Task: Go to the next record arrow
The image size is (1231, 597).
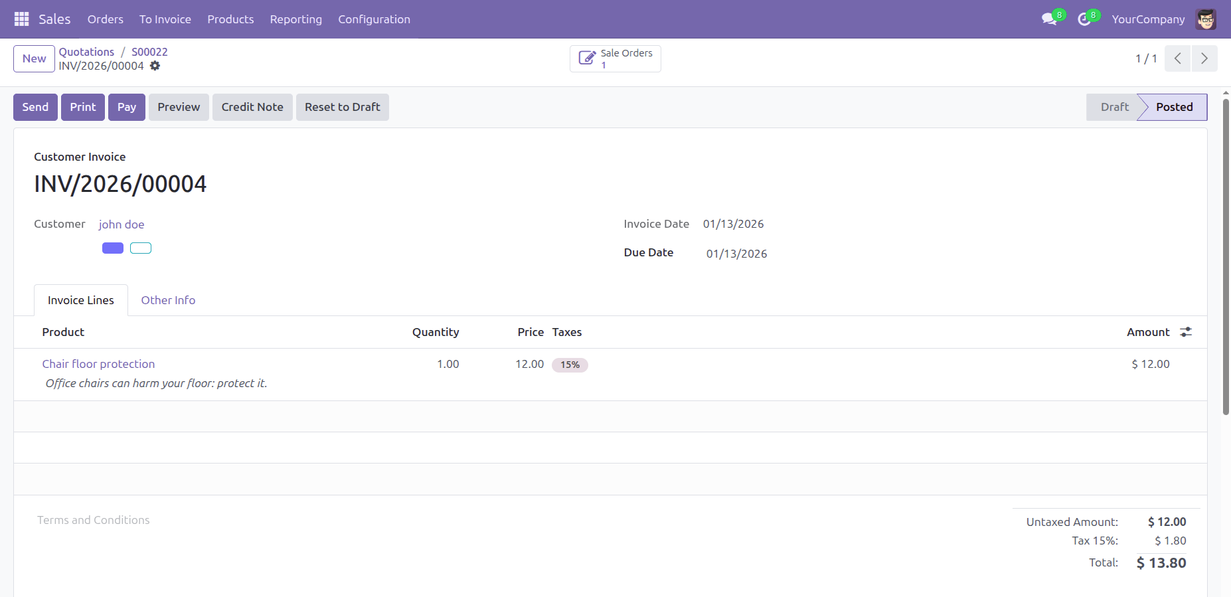Action: [1204, 58]
